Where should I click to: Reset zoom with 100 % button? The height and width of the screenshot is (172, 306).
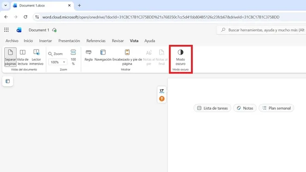pos(73,57)
